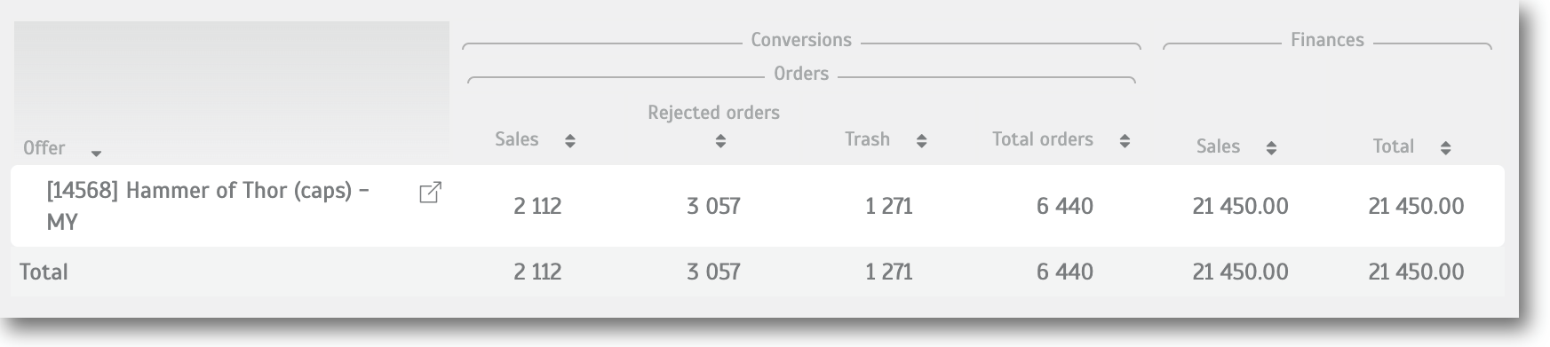Sort by Orders Sales column arrows
Screen dimensions: 1550x347
[x=570, y=141]
